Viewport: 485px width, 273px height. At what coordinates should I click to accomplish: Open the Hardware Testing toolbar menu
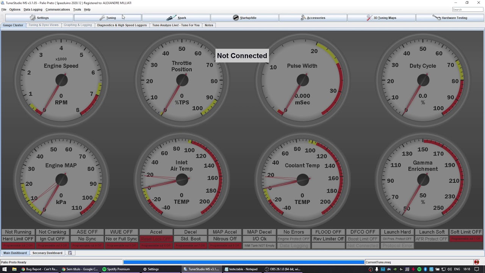[450, 18]
